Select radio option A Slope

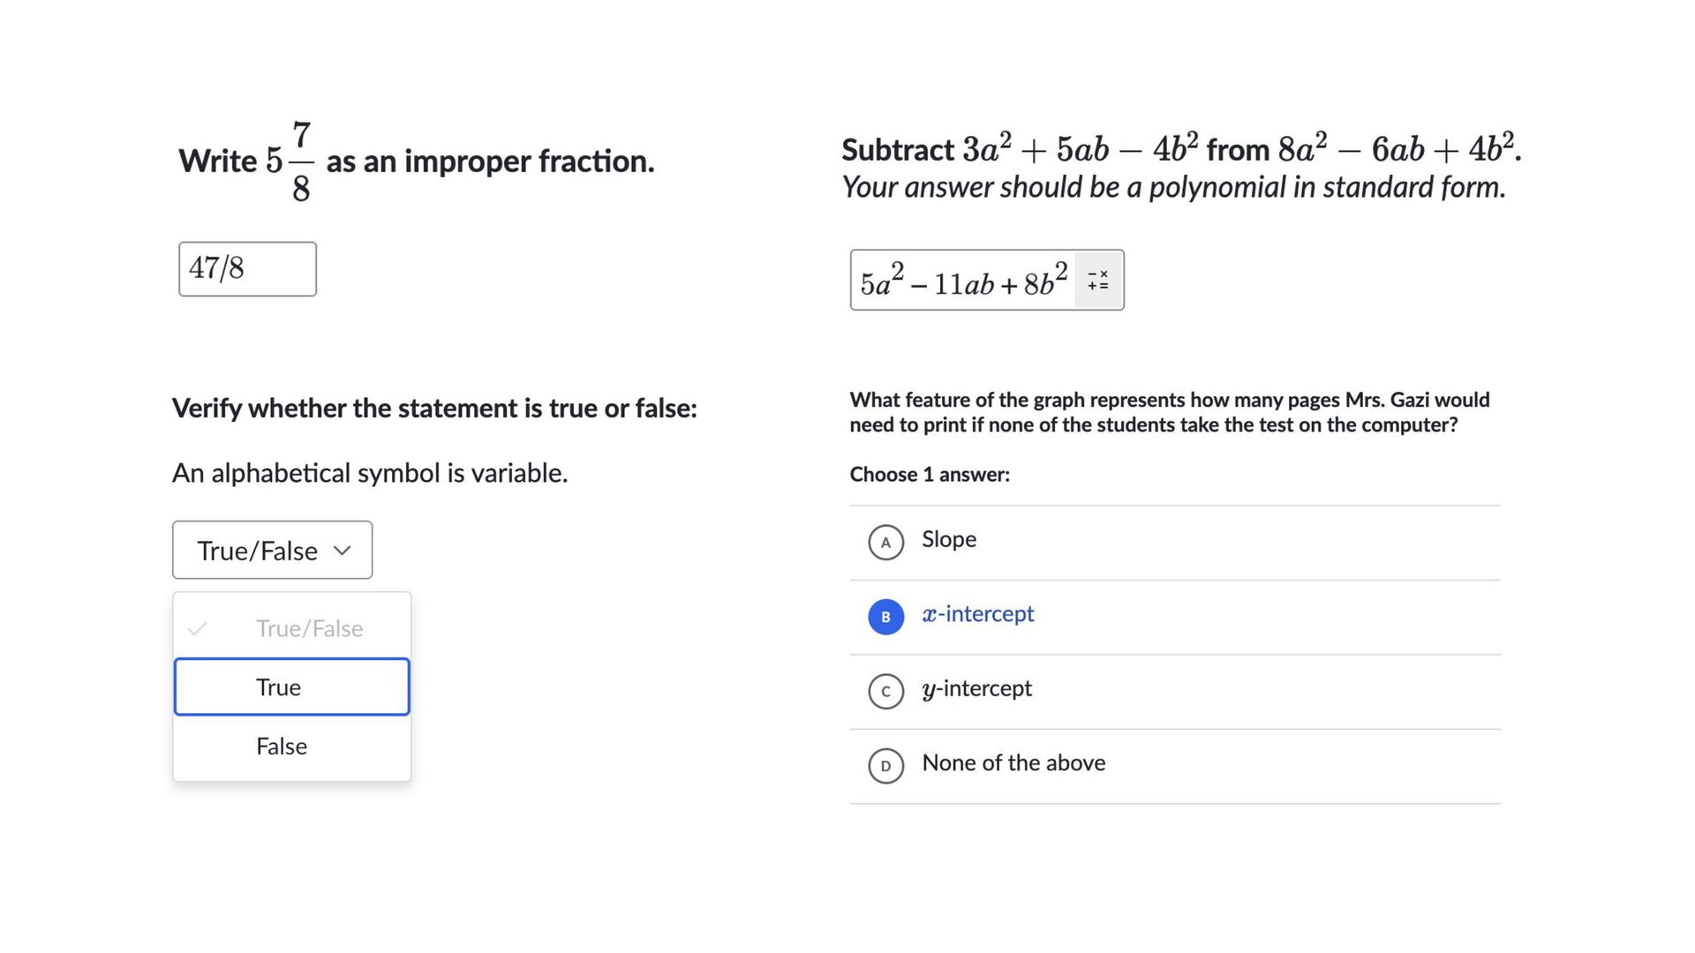[885, 542]
